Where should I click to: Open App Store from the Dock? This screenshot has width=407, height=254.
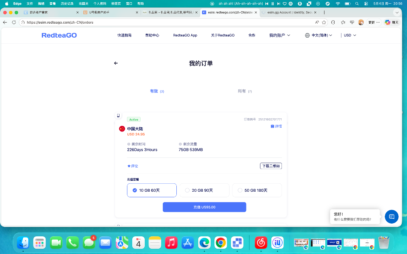tap(188, 243)
